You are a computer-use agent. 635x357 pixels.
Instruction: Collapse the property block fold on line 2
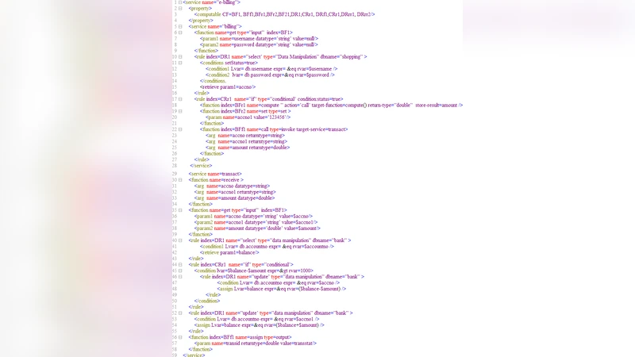pos(180,8)
